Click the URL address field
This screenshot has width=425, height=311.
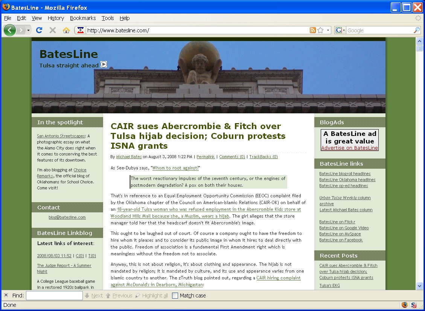tap(197, 30)
